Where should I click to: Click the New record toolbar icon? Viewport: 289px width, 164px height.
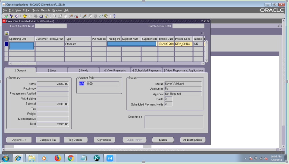(6, 16)
